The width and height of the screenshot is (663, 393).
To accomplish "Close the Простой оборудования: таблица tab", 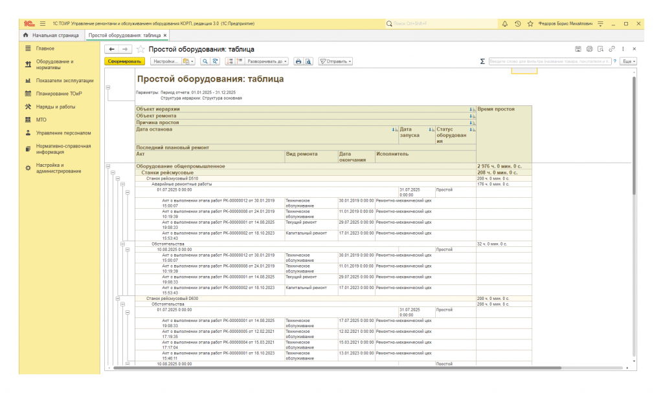I will pyautogui.click(x=165, y=36).
